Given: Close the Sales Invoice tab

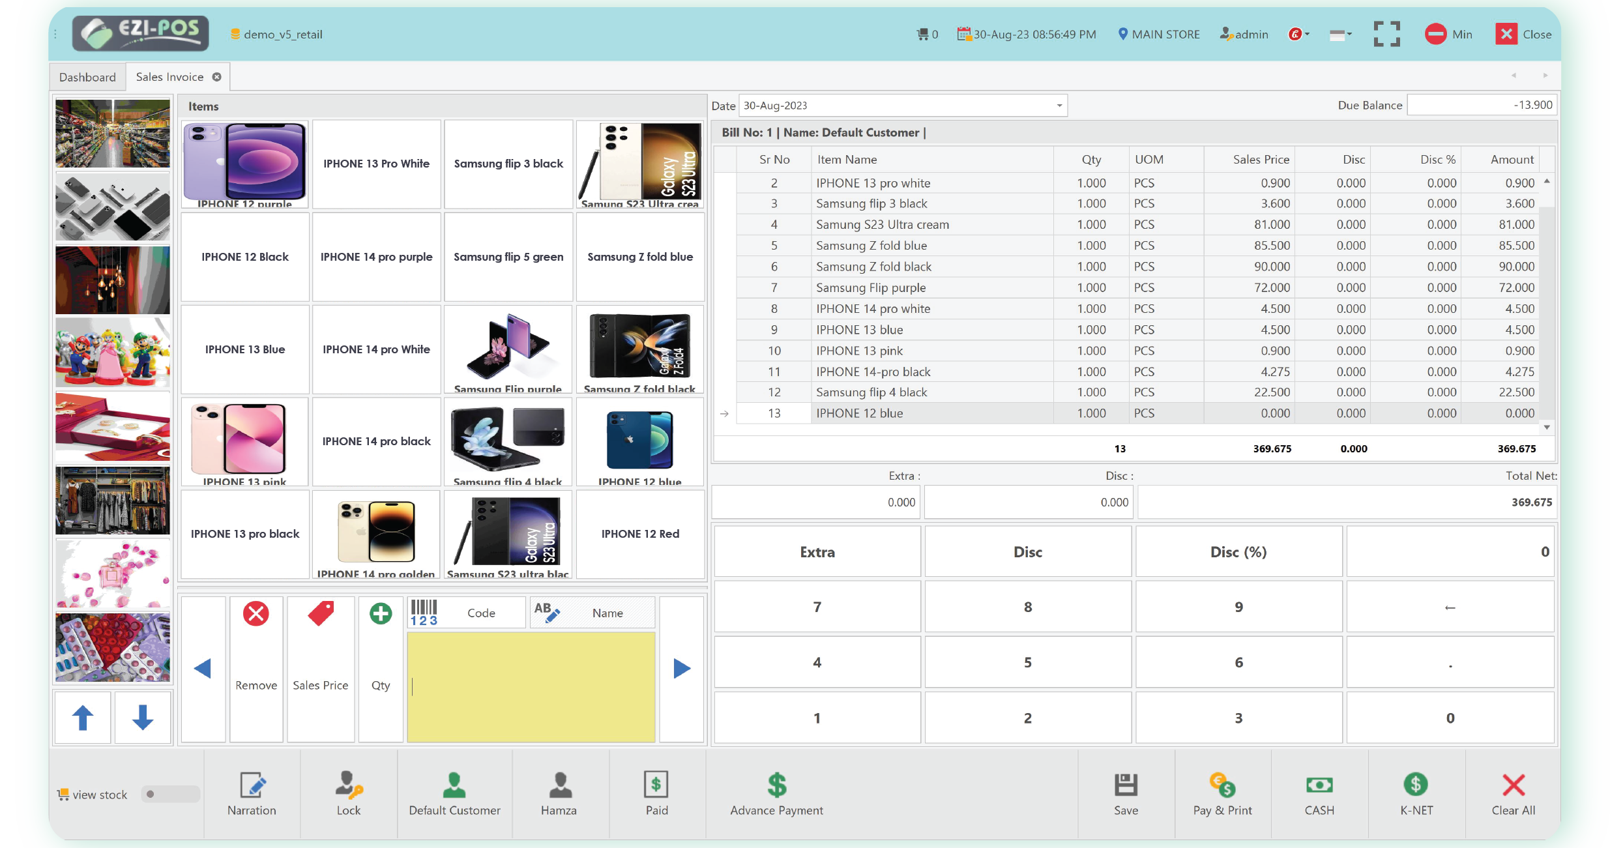Looking at the screenshot, I should [x=217, y=77].
